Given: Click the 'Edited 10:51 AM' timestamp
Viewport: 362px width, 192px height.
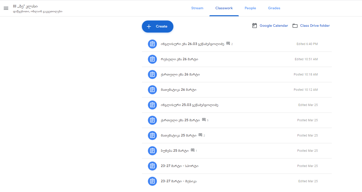Looking at the screenshot, I should [306, 59].
